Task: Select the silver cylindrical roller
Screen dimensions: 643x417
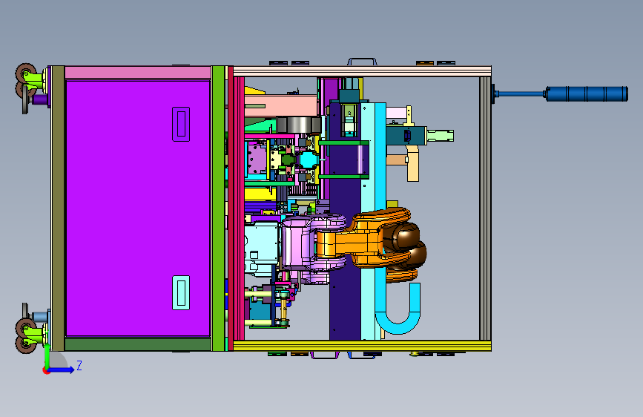Action: click(299, 125)
